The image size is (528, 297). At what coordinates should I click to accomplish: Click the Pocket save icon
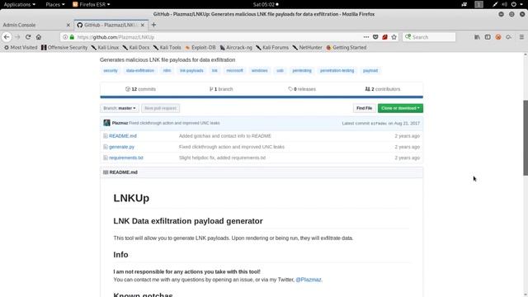coord(375,37)
